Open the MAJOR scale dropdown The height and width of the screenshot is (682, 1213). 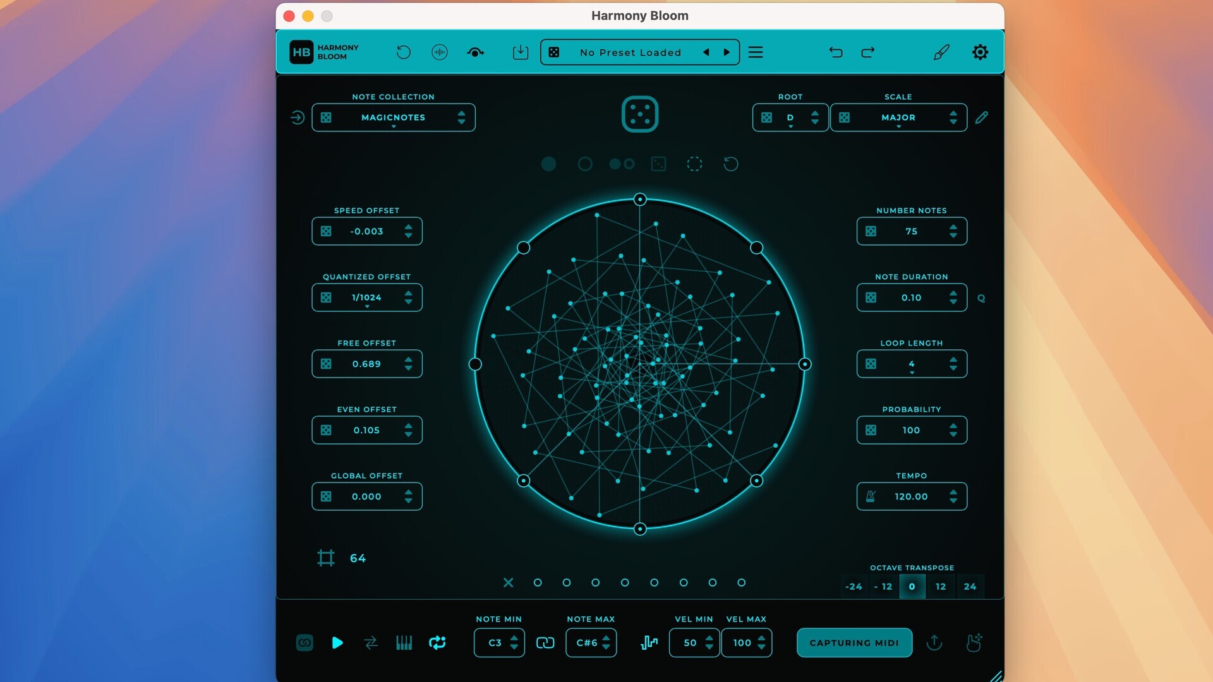(x=898, y=117)
